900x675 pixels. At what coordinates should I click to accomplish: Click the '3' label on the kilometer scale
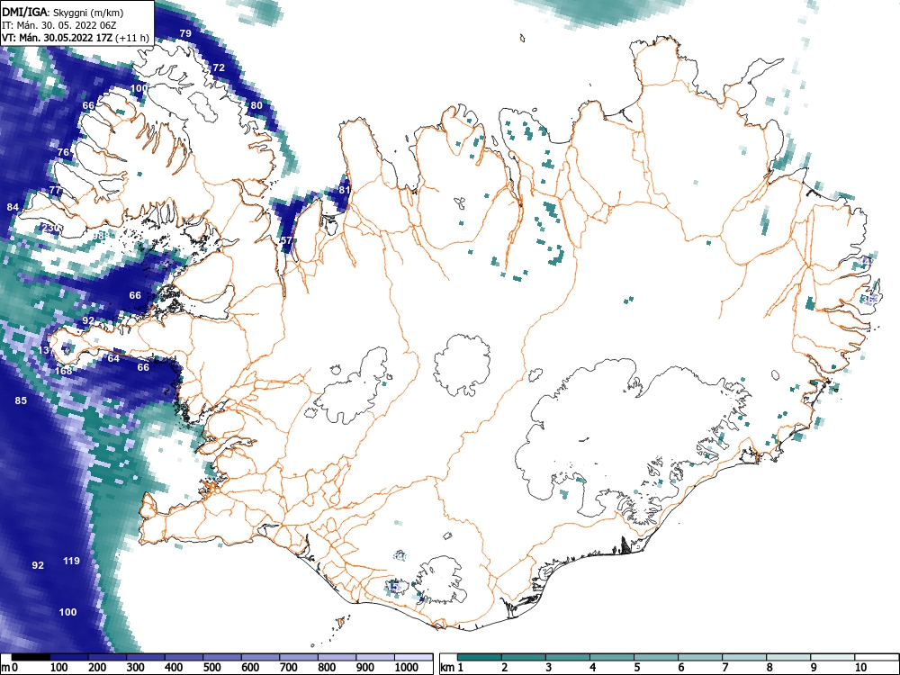coord(549,668)
